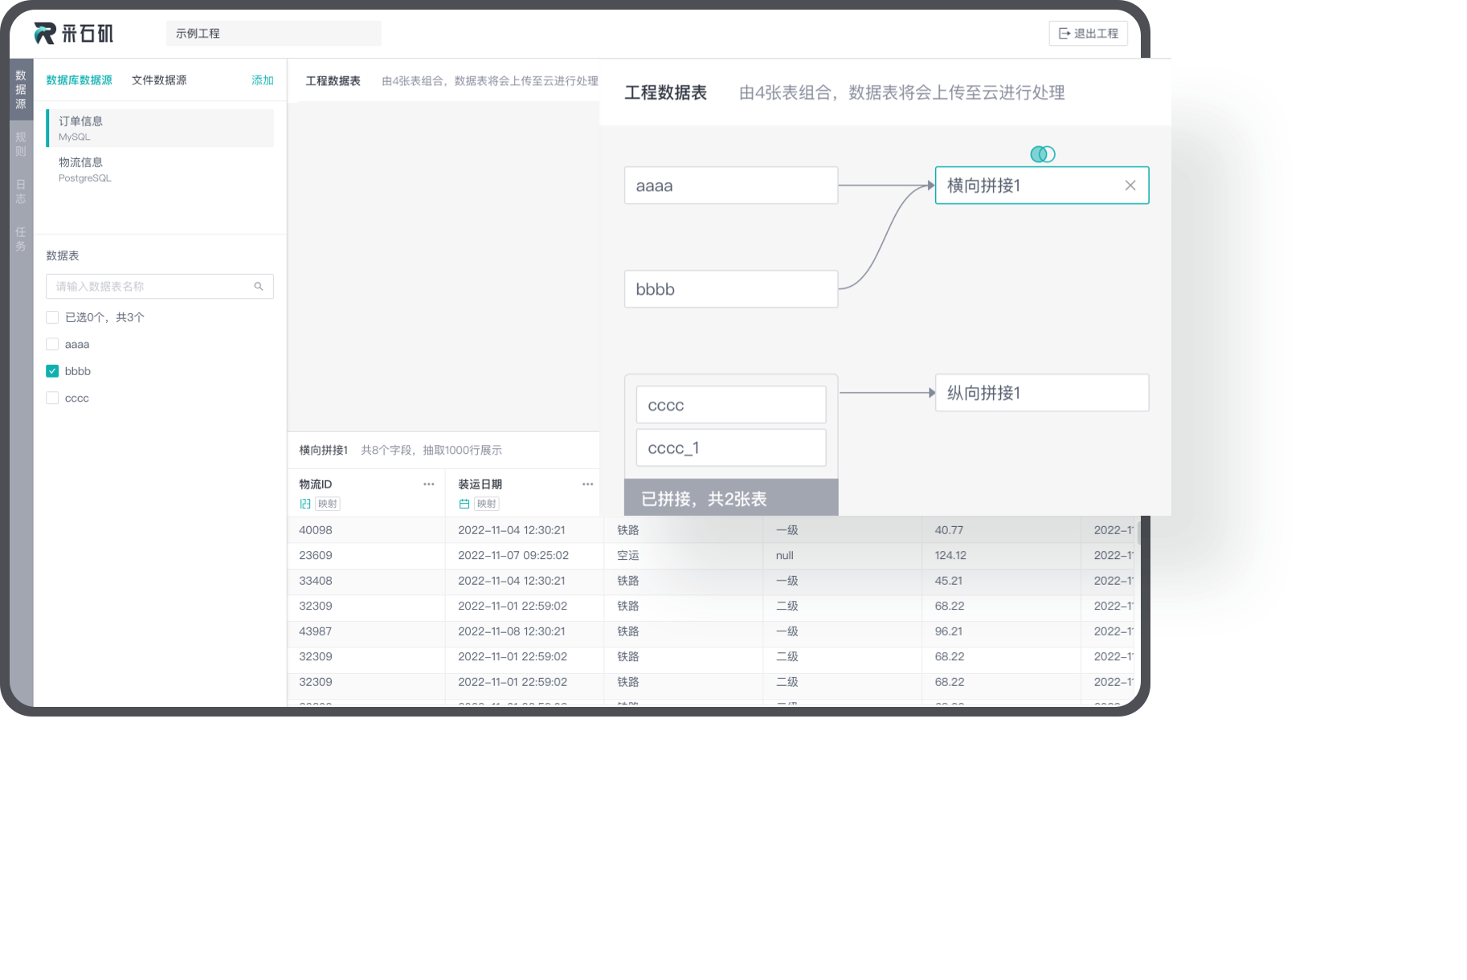Click the cell with 物流ID 40098

coord(366,530)
